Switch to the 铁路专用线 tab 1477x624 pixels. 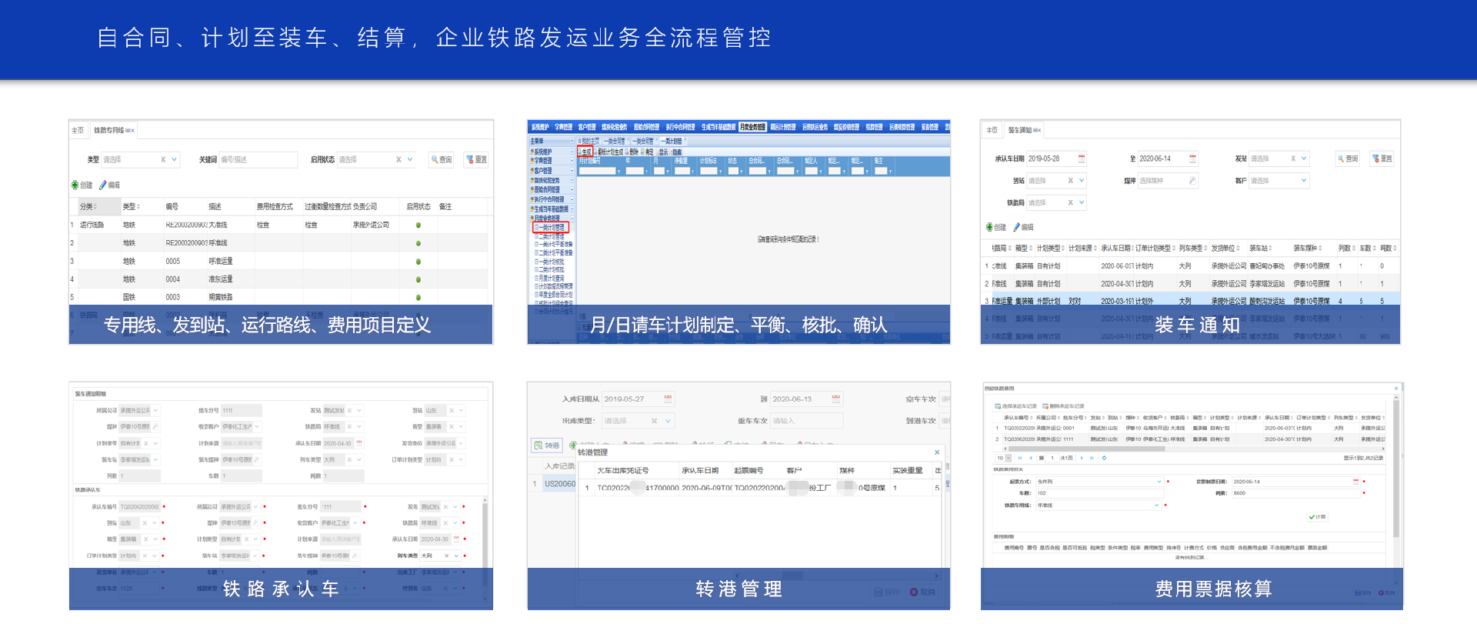click(x=110, y=130)
